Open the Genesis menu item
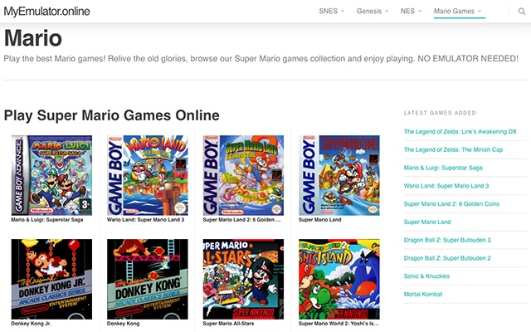This screenshot has height=332, width=531. tap(368, 11)
